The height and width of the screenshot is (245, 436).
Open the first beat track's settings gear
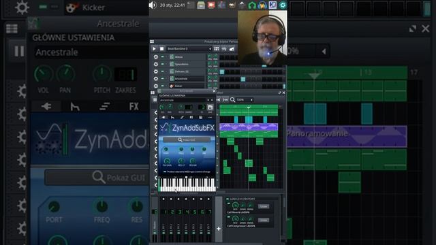click(156, 57)
